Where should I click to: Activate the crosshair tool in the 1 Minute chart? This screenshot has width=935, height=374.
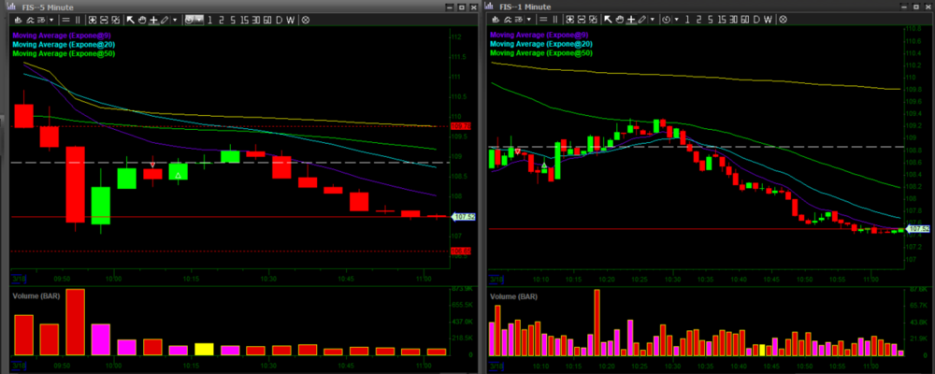tap(631, 20)
